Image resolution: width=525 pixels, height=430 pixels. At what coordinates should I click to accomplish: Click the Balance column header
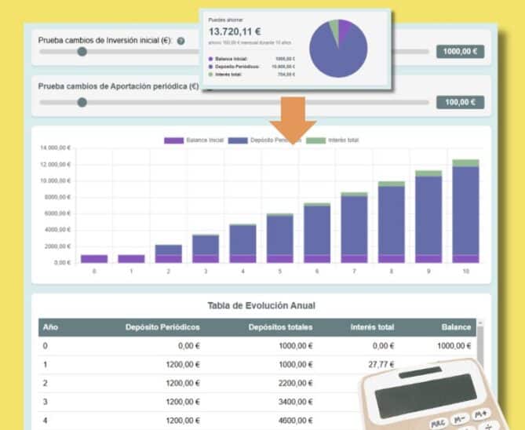[456, 327]
